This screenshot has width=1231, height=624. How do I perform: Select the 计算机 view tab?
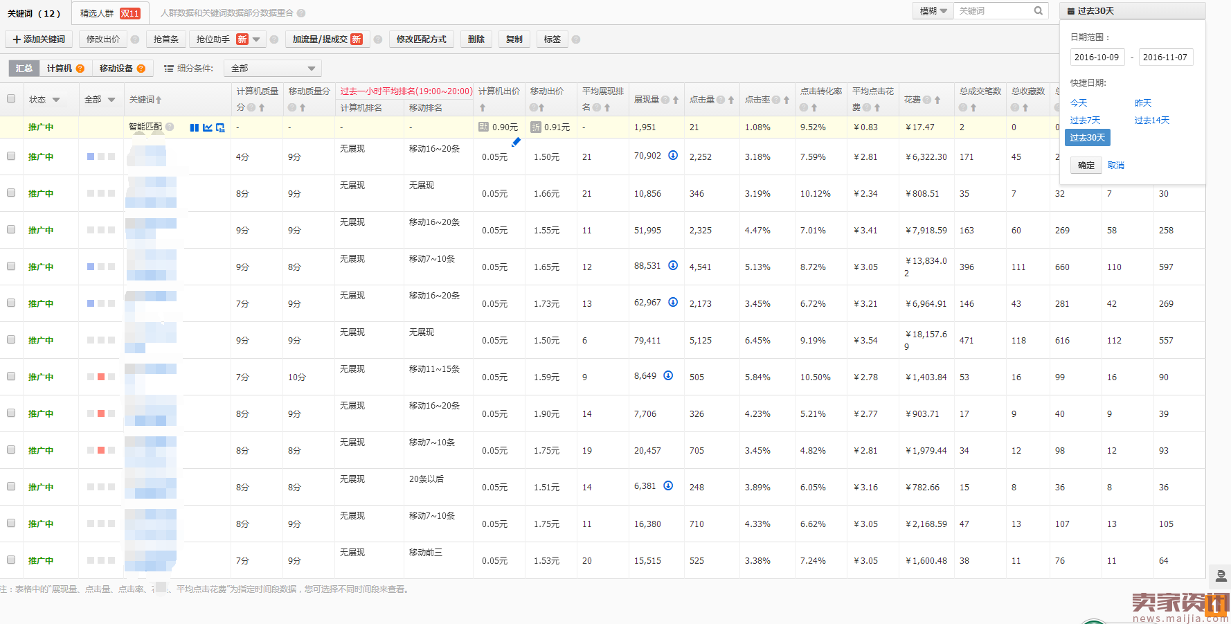pos(65,69)
